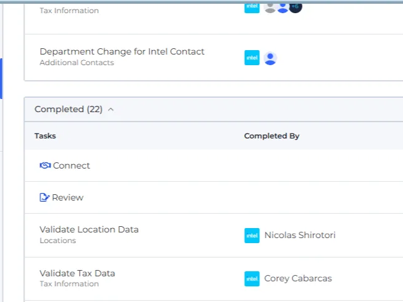Viewport: 403px width, 302px height.
Task: Click Intel logo in the top Tax Information row
Action: tap(252, 8)
